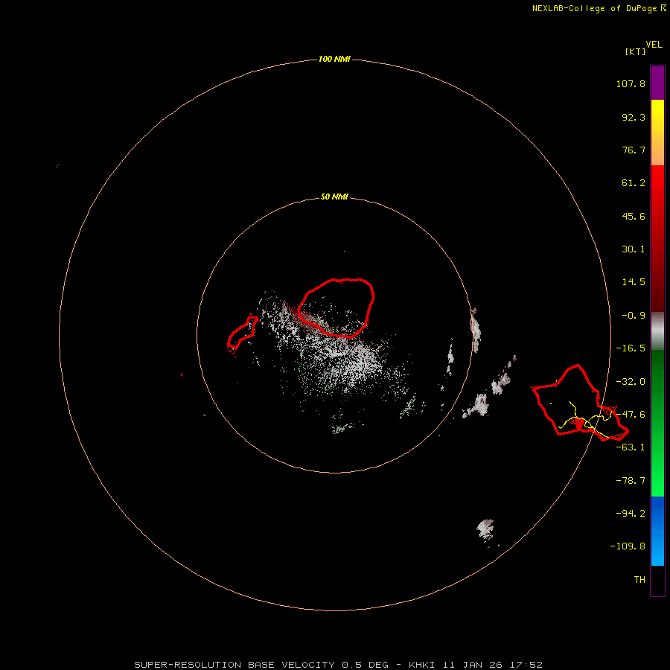The height and width of the screenshot is (670, 670).
Task: Click the [KT] units label
Action: 636,51
